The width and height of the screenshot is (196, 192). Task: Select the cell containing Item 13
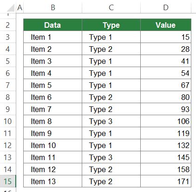coord(52,181)
